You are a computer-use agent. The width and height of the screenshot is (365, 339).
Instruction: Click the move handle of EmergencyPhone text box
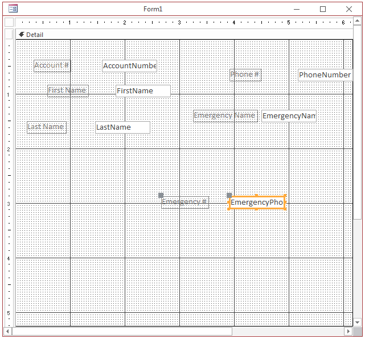229,195
